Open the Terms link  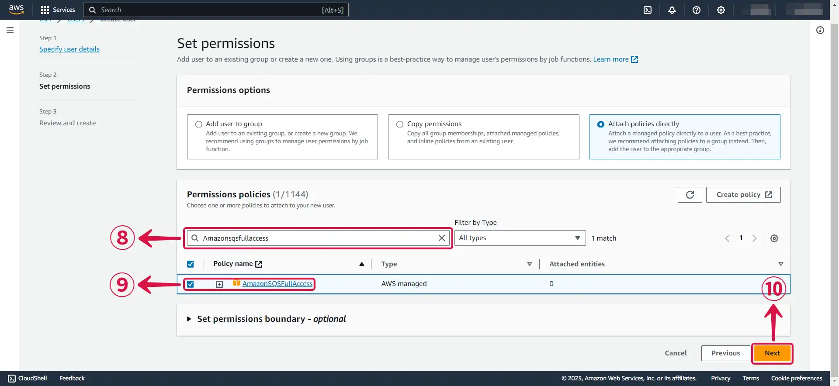751,379
